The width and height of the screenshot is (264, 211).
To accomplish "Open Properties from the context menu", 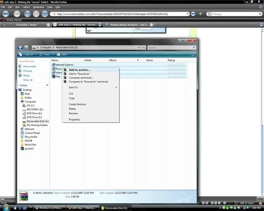I will (90, 120).
